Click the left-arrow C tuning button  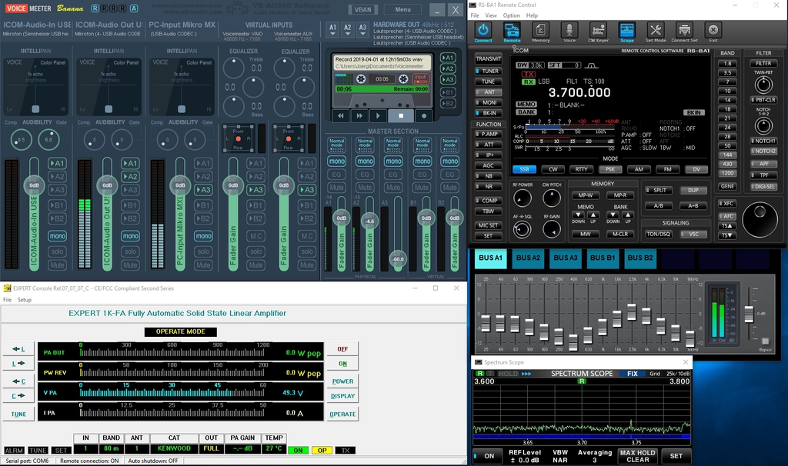coord(18,381)
